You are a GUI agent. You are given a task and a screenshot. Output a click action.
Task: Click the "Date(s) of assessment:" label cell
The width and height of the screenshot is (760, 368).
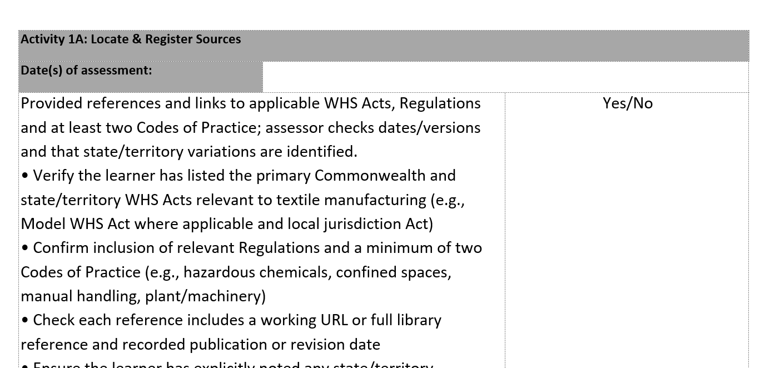[86, 71]
